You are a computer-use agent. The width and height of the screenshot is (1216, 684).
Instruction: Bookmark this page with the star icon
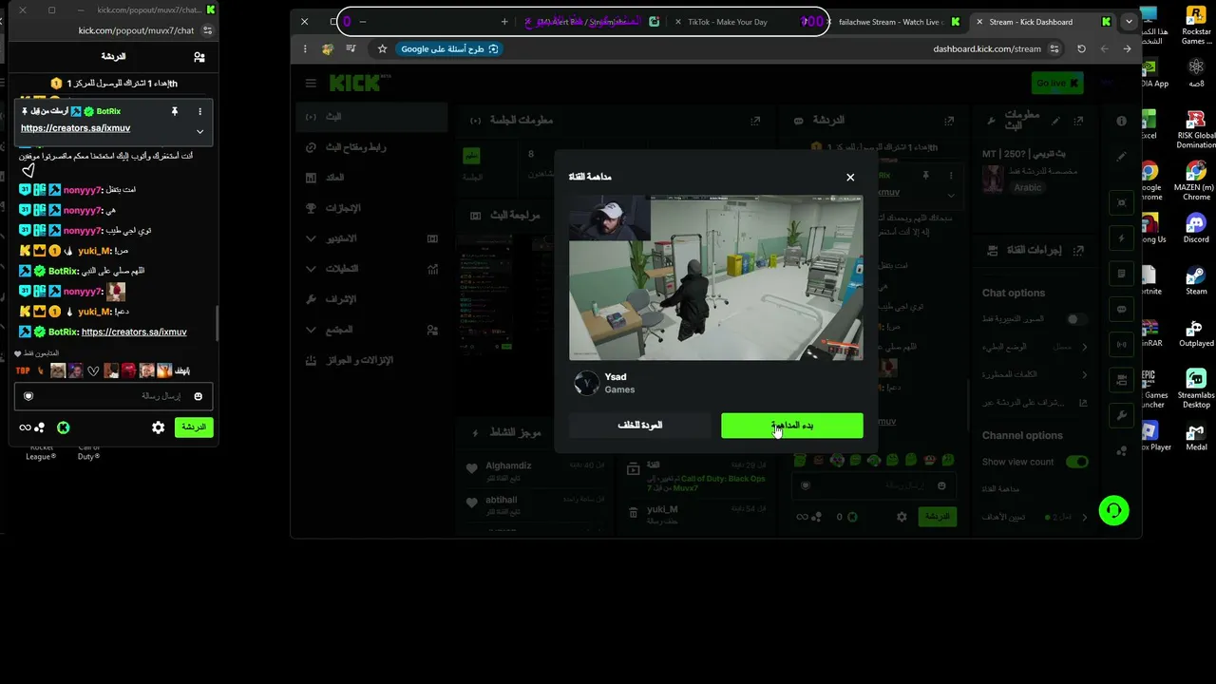tap(382, 48)
